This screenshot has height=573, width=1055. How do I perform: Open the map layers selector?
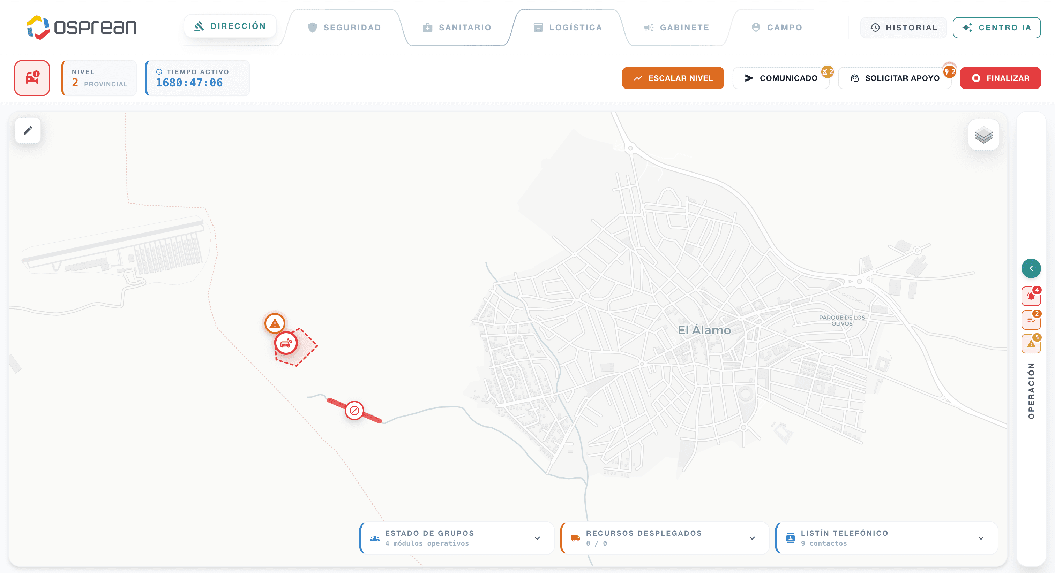983,135
